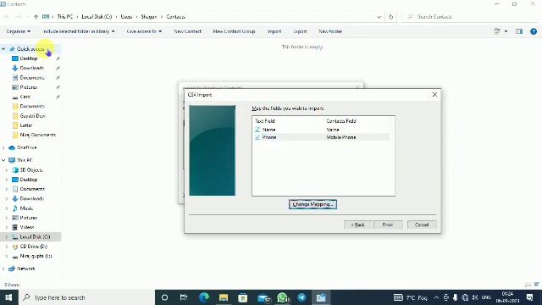Open WhatsApp from taskbar

click(283, 297)
